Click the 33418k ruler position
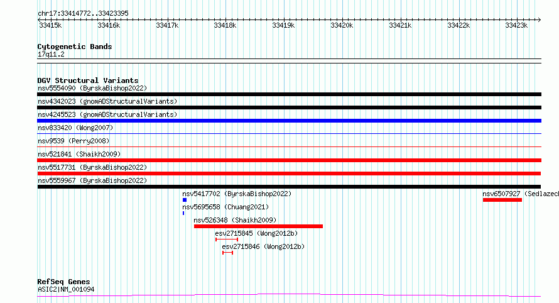559x303 pixels. 225,25
